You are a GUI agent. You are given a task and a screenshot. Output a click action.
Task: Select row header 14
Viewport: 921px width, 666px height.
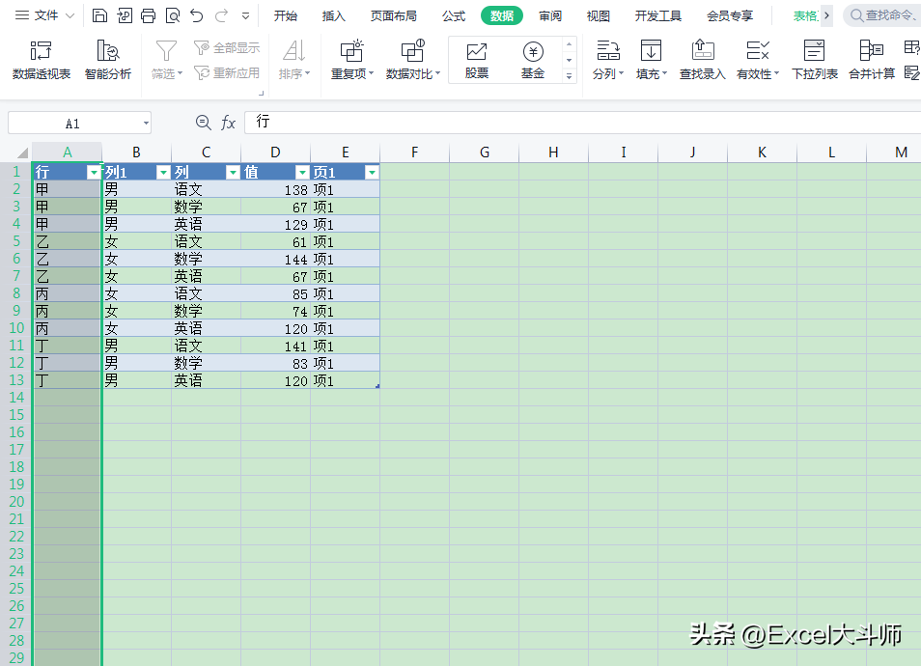pyautogui.click(x=16, y=398)
